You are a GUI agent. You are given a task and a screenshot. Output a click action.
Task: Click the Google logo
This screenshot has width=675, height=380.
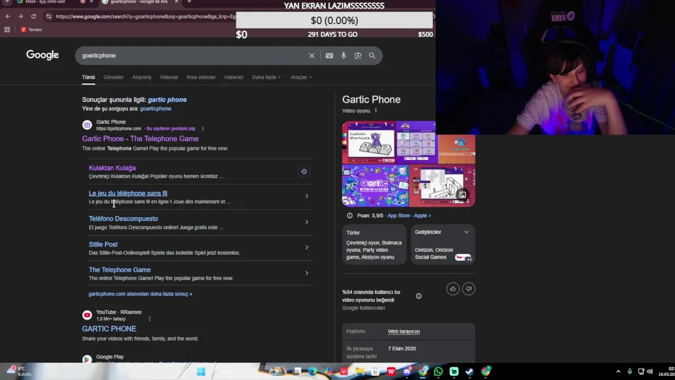tap(43, 55)
